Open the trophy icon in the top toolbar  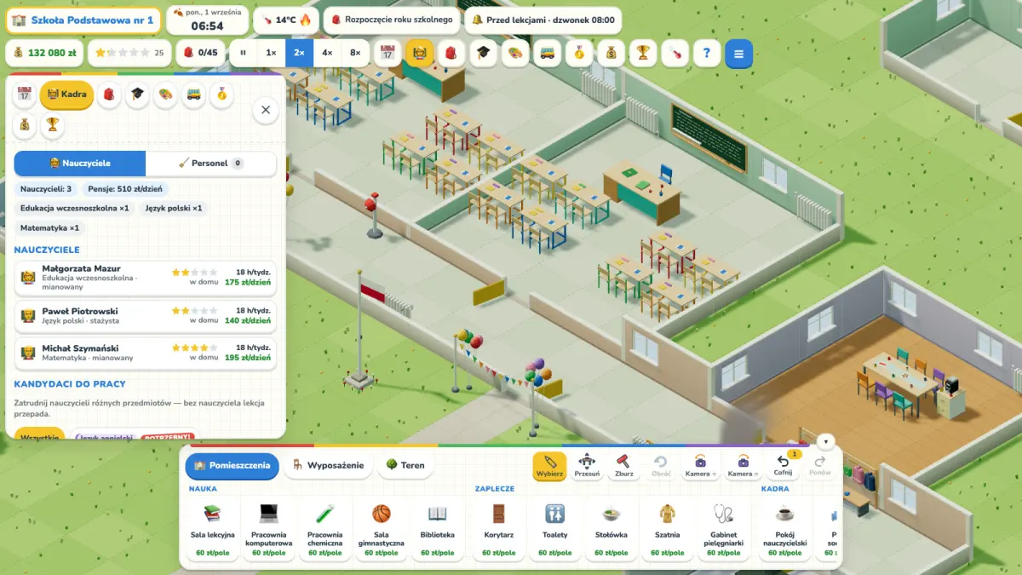[x=643, y=53]
